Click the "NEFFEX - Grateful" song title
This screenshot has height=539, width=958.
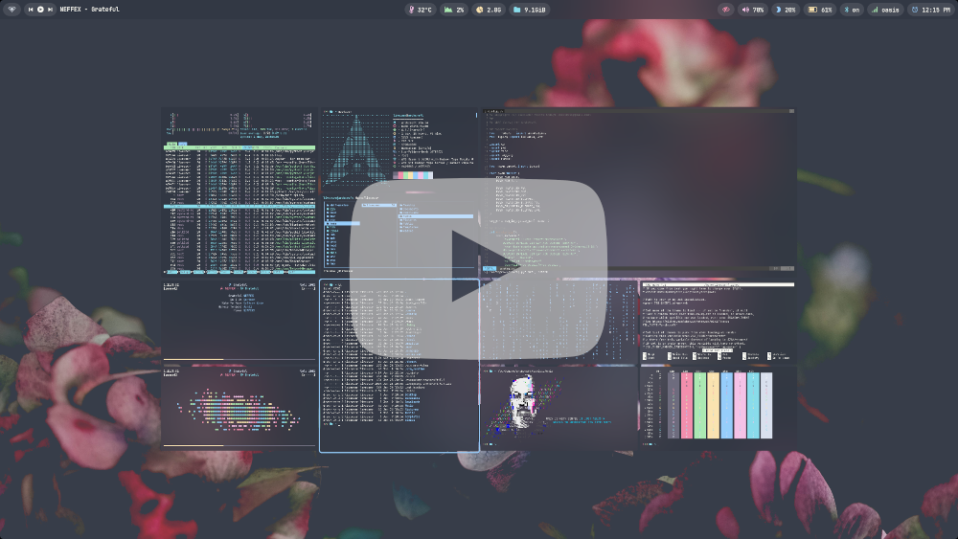(x=90, y=10)
